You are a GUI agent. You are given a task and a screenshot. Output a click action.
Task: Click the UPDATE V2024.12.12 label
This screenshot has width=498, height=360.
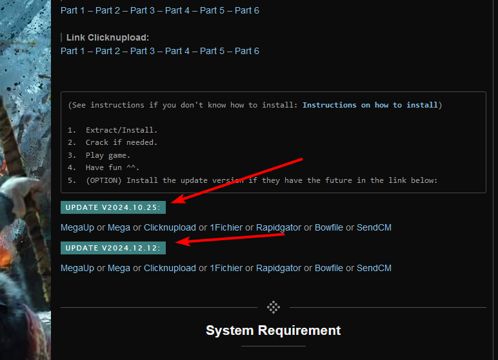click(x=113, y=248)
